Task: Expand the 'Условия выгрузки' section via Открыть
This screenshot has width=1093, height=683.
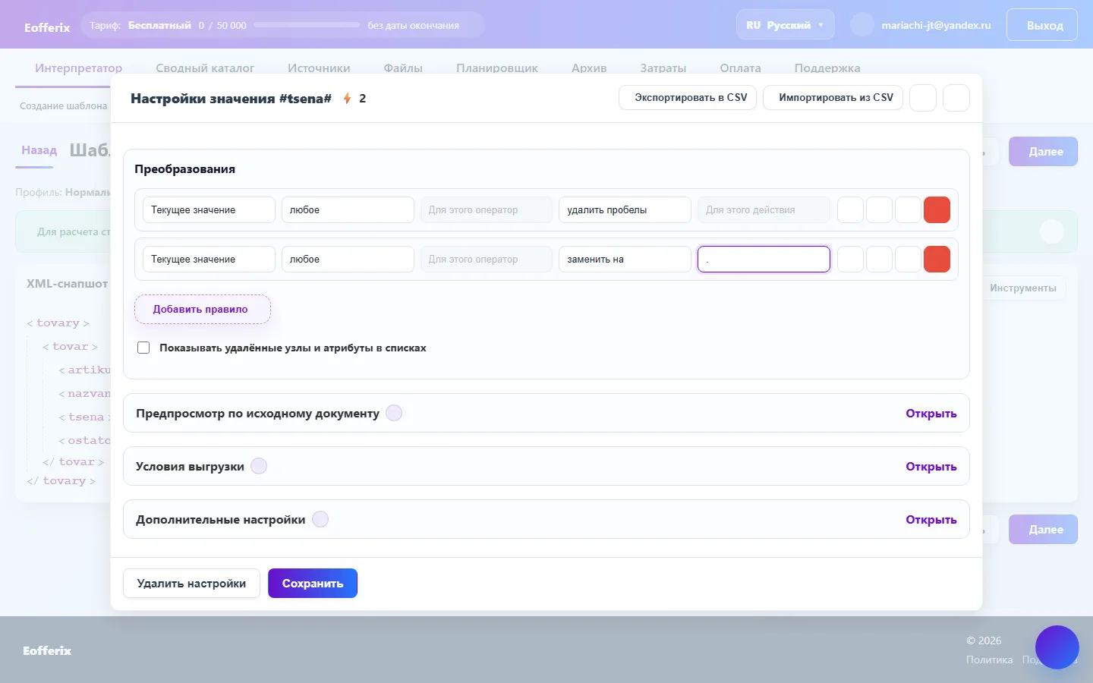Action: click(931, 467)
